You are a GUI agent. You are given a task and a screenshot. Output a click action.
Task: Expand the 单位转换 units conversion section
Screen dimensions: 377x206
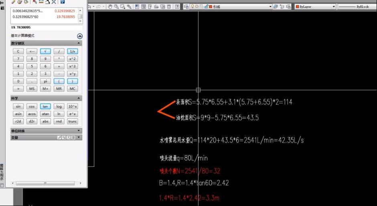pyautogui.click(x=79, y=131)
